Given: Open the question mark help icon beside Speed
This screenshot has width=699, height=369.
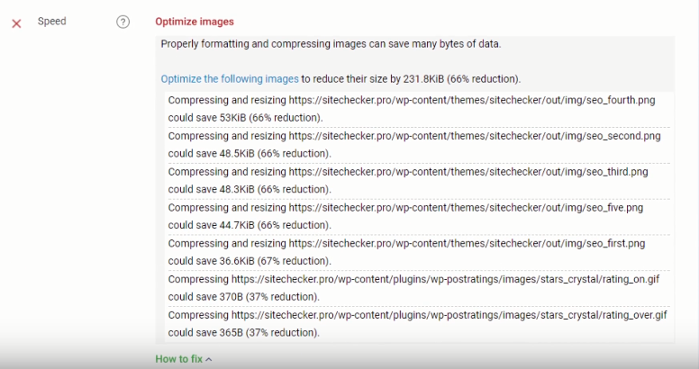Looking at the screenshot, I should coord(123,22).
